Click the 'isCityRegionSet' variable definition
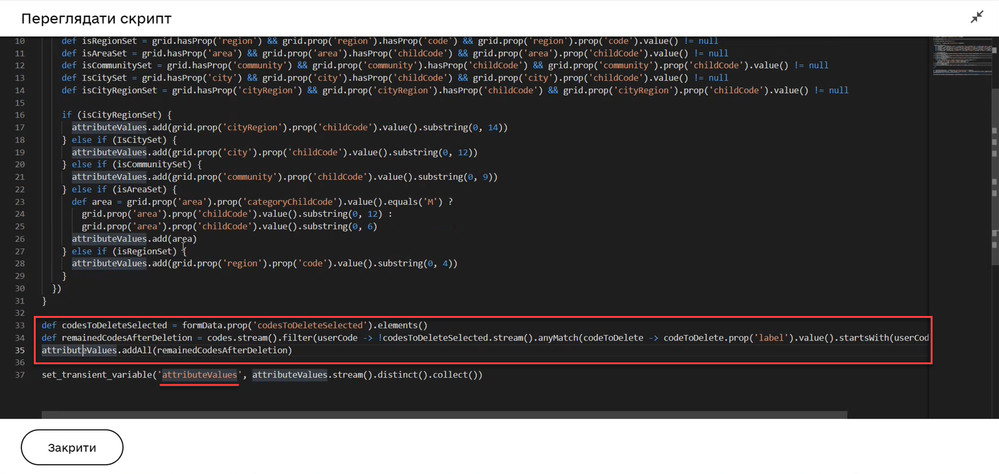This screenshot has height=474, width=999. (455, 90)
